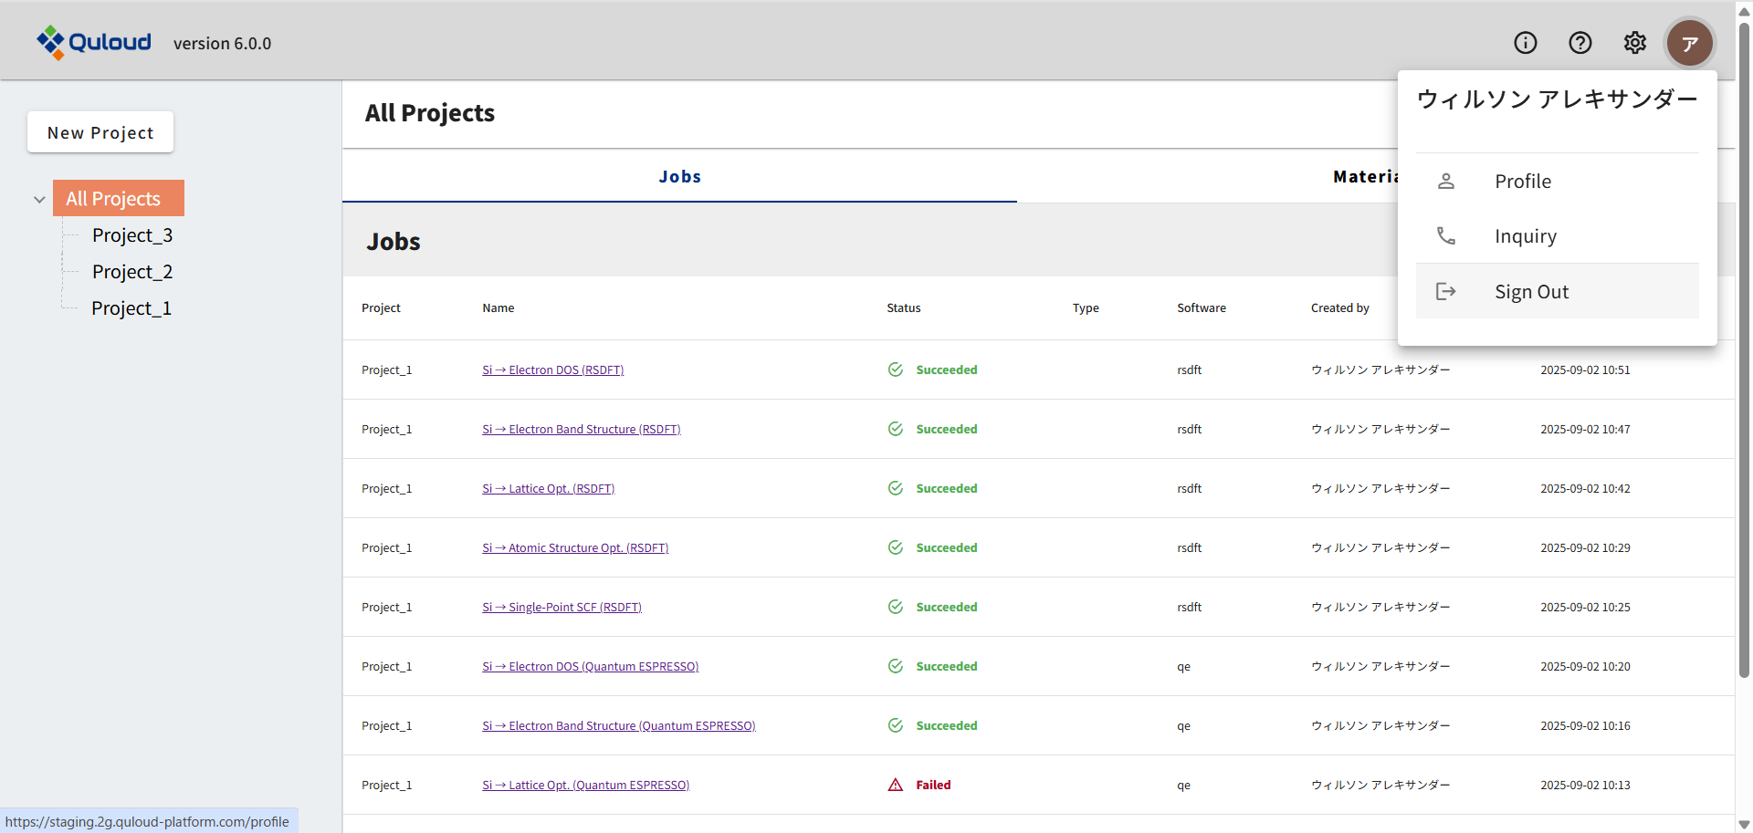Collapse the All Projects tree chevron
This screenshot has height=833, width=1753.
click(39, 199)
